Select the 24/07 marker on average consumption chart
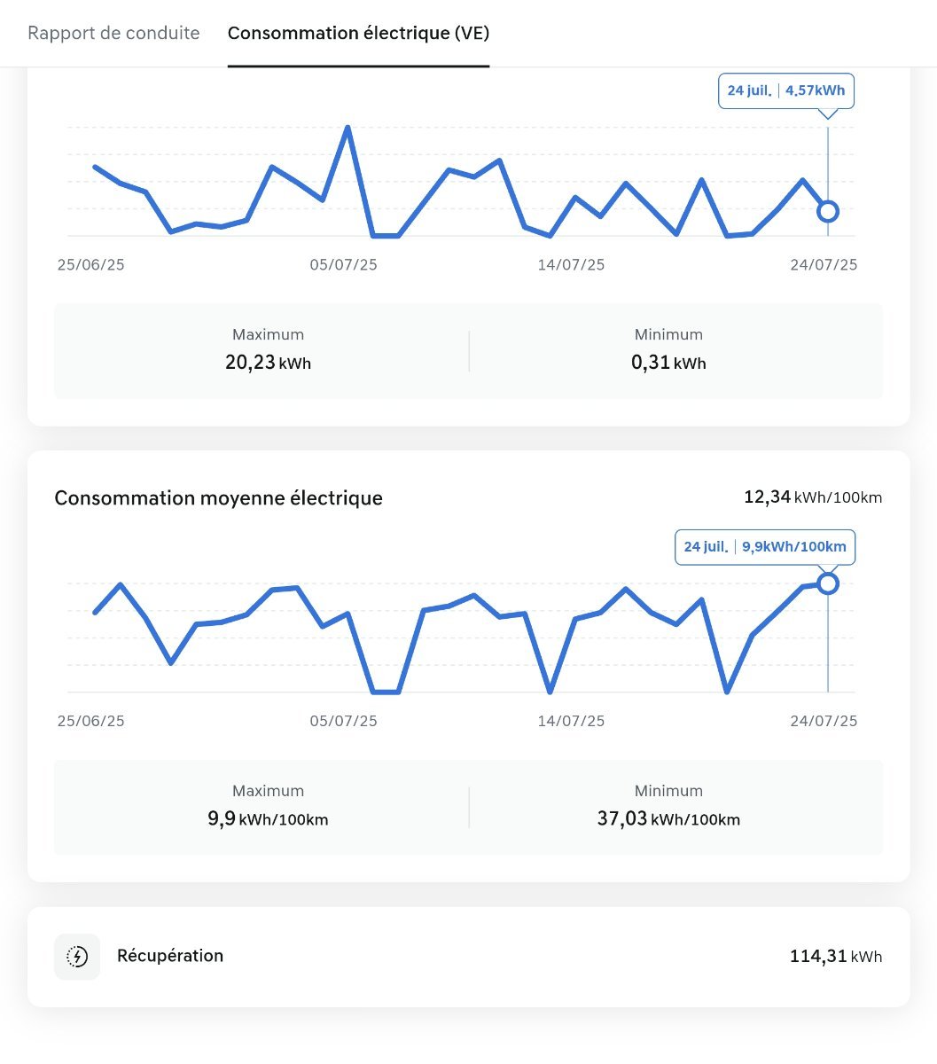Viewport: 937px width, 1064px height. tap(827, 583)
